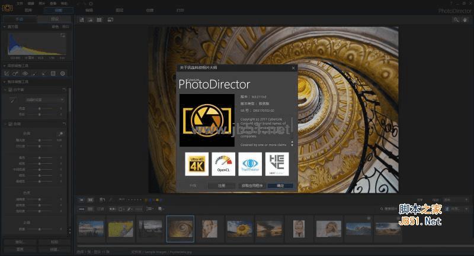This screenshot has height=256, width=474.
Task: Switch histogram to 彩色 mode
Action: click(55, 27)
